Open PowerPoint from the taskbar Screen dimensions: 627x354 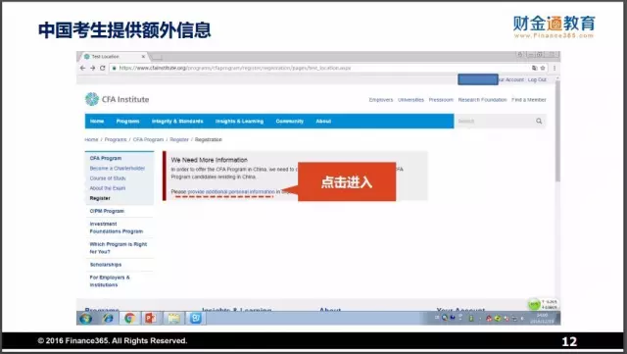point(151,319)
